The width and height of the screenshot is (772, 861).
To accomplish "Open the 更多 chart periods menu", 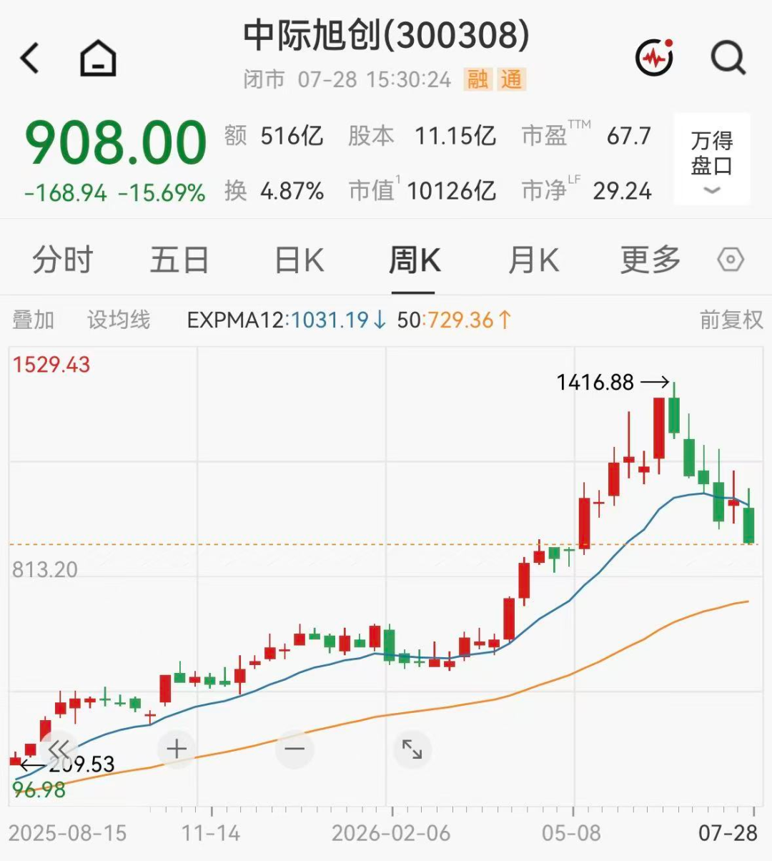I will tap(650, 260).
